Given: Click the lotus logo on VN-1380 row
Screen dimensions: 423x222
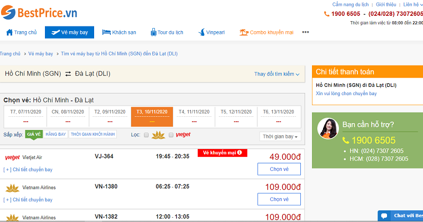Looking at the screenshot, I should pyautogui.click(x=12, y=188).
